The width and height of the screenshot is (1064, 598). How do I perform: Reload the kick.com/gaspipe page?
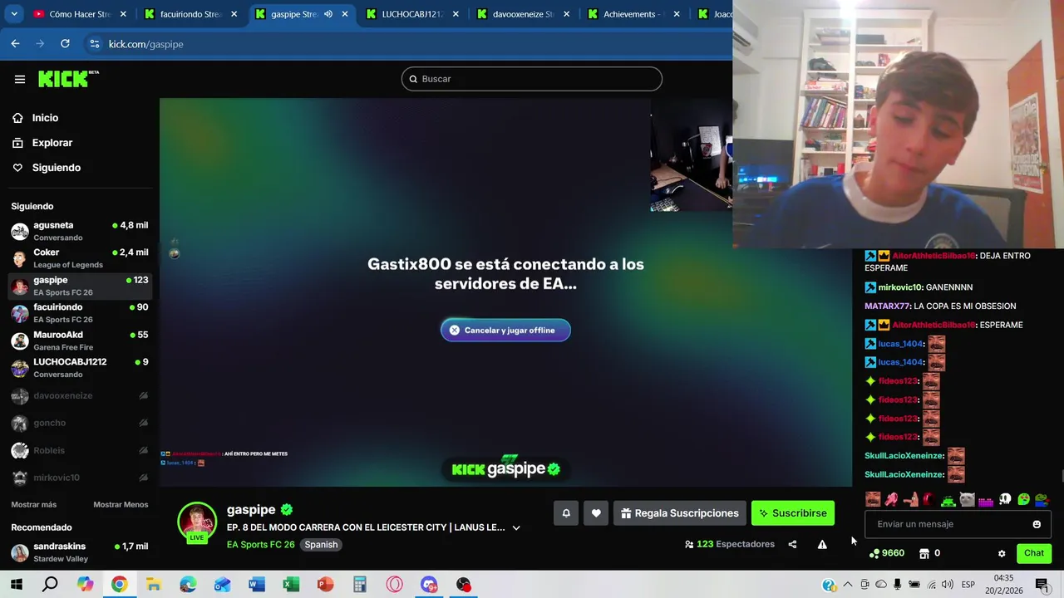[x=65, y=43]
